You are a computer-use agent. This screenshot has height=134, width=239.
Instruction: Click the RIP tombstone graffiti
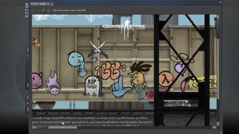[93, 86]
